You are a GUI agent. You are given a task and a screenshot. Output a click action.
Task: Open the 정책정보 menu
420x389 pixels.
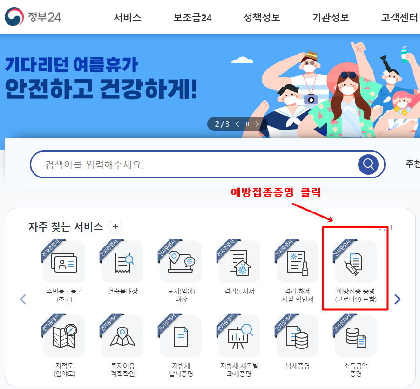(x=261, y=17)
